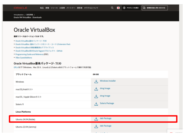This screenshot has height=137, width=190.
Task: Click the 営業担当者に問い合わせる contact button
Action: (155, 8)
